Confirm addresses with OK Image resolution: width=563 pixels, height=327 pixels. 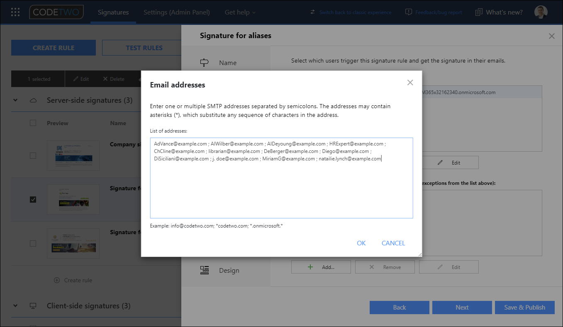(x=361, y=243)
